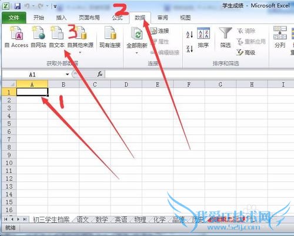Click the fx Insert Function icon
294x236 pixels.
click(x=100, y=74)
